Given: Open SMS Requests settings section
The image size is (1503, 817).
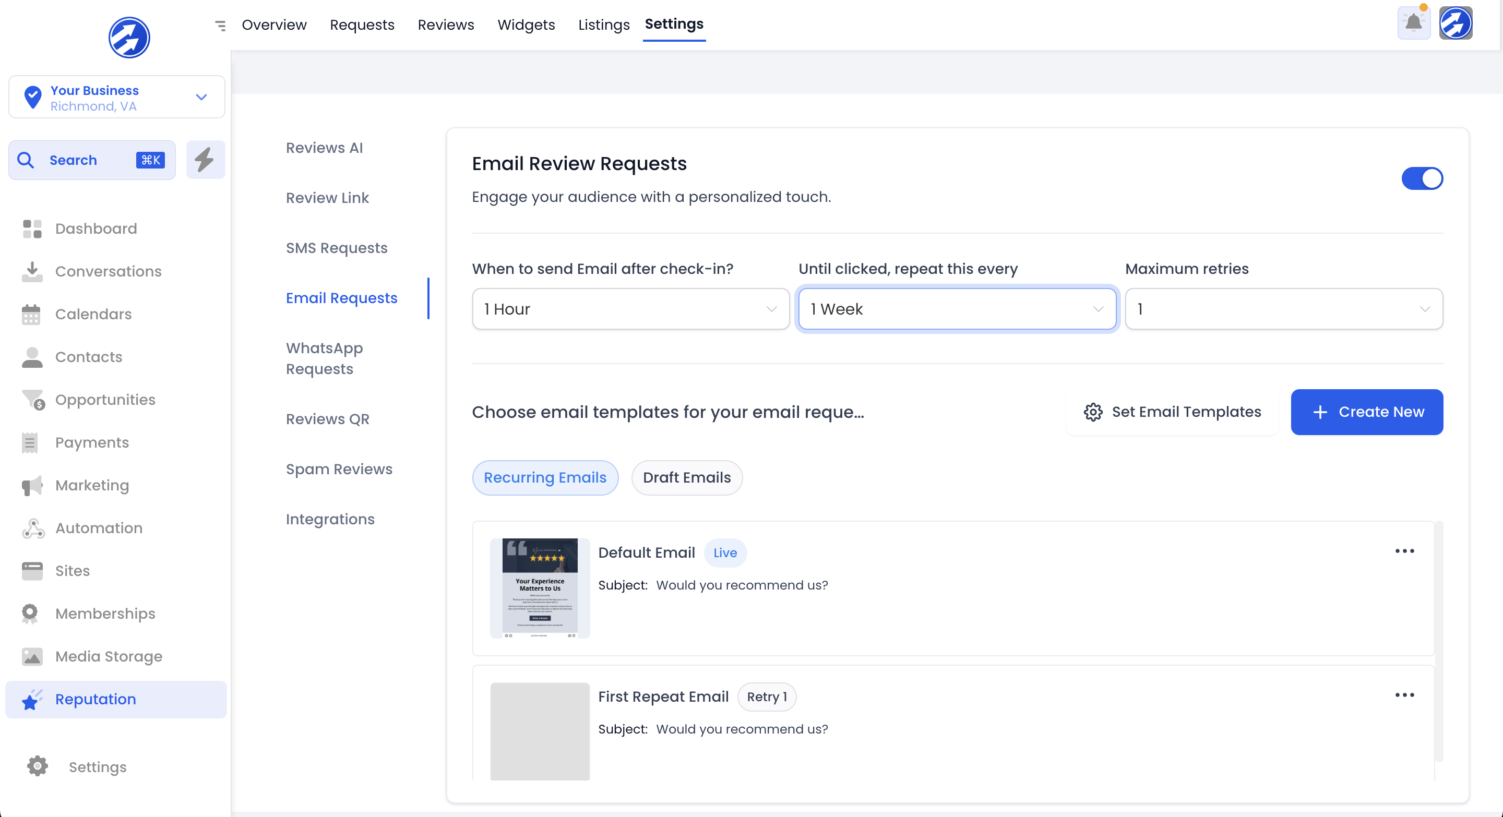Looking at the screenshot, I should [x=336, y=248].
